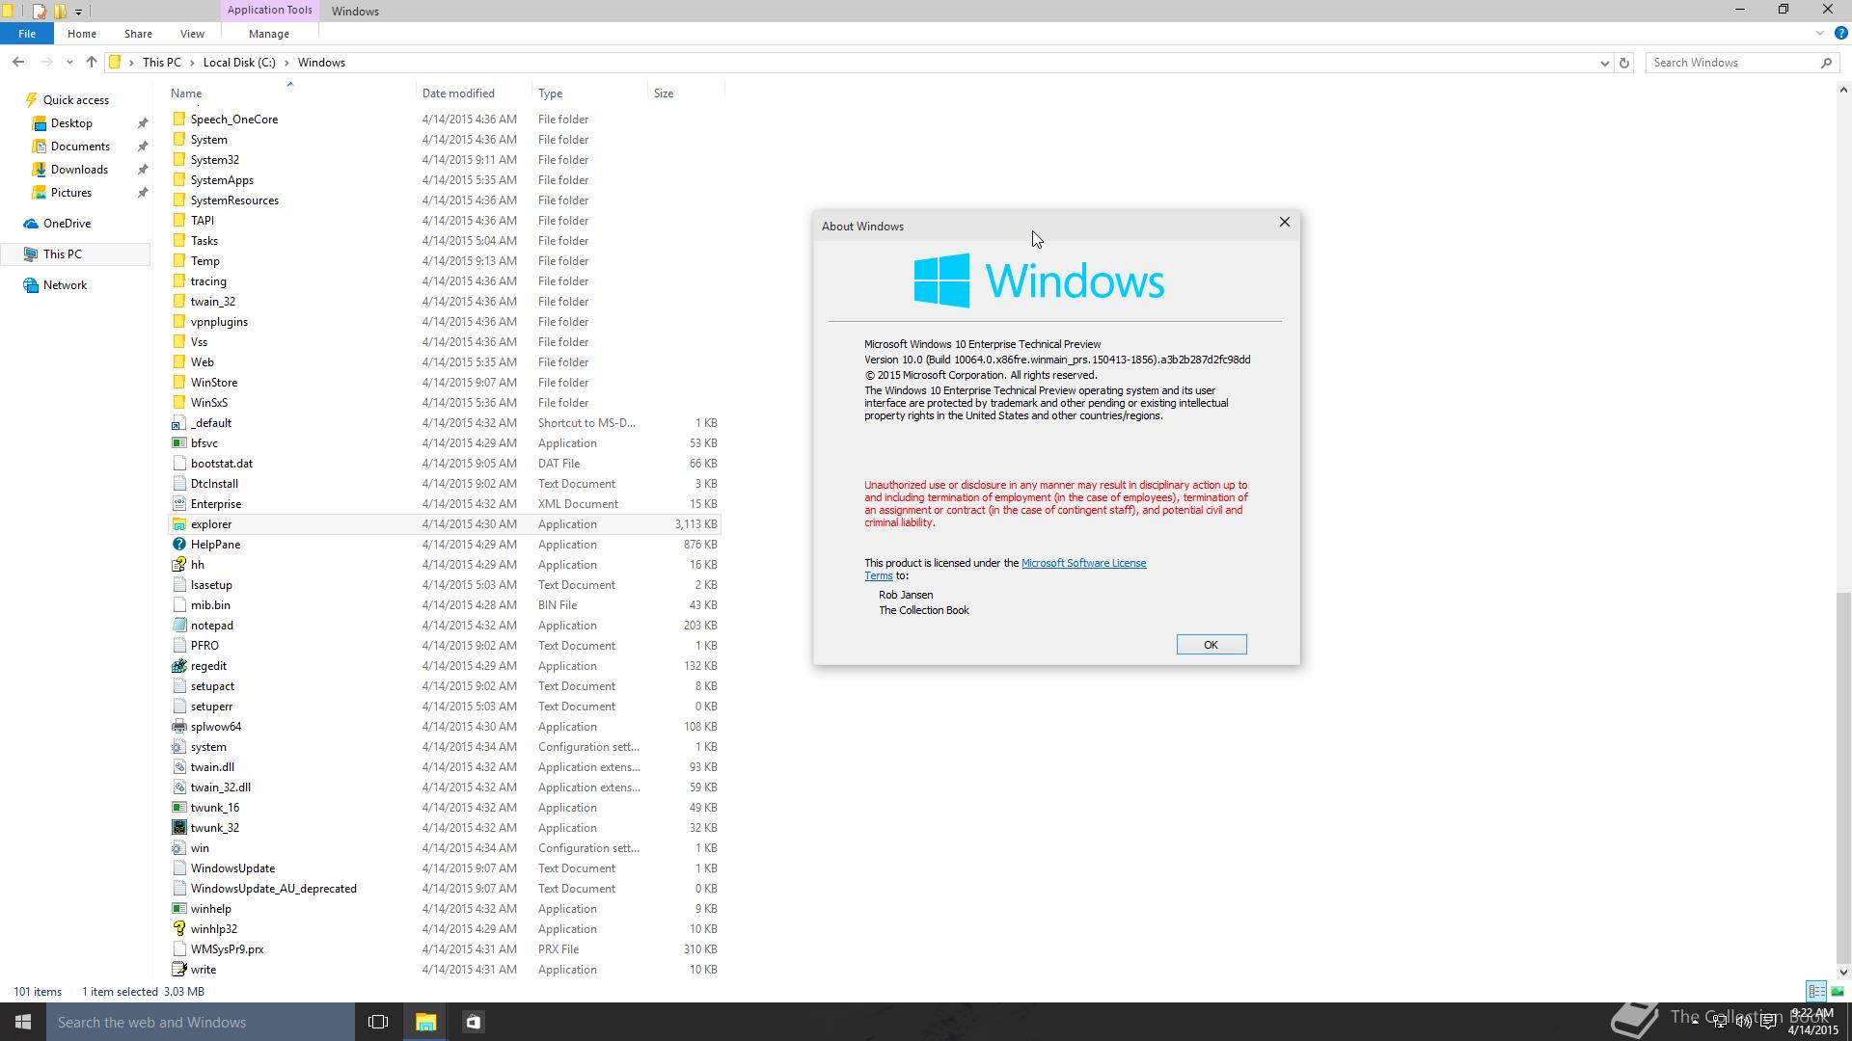Open the Microsoft Software License link
This screenshot has width=1852, height=1041.
pyautogui.click(x=1083, y=563)
